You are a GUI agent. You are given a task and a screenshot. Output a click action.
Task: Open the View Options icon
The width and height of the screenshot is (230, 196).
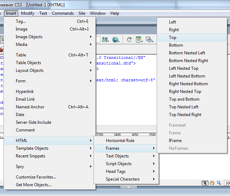tap(139, 40)
